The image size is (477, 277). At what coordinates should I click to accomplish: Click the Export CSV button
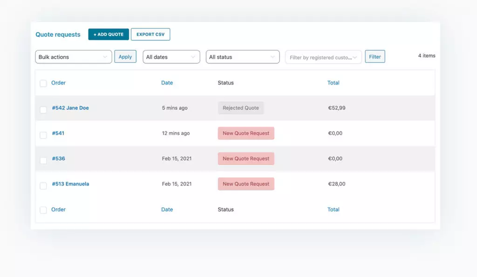tap(150, 34)
